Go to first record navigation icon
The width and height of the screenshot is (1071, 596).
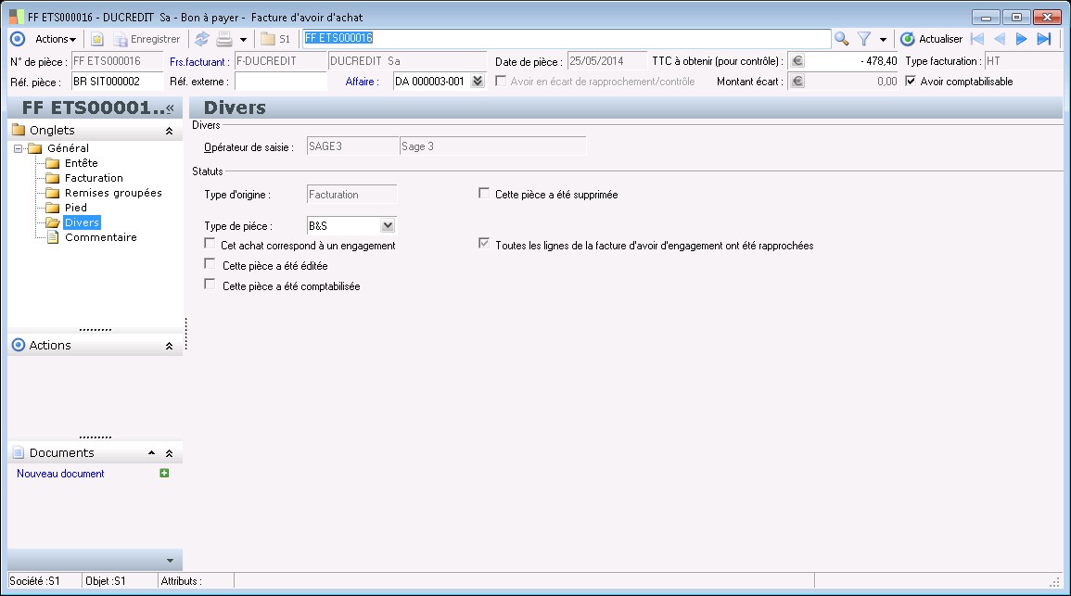(977, 39)
